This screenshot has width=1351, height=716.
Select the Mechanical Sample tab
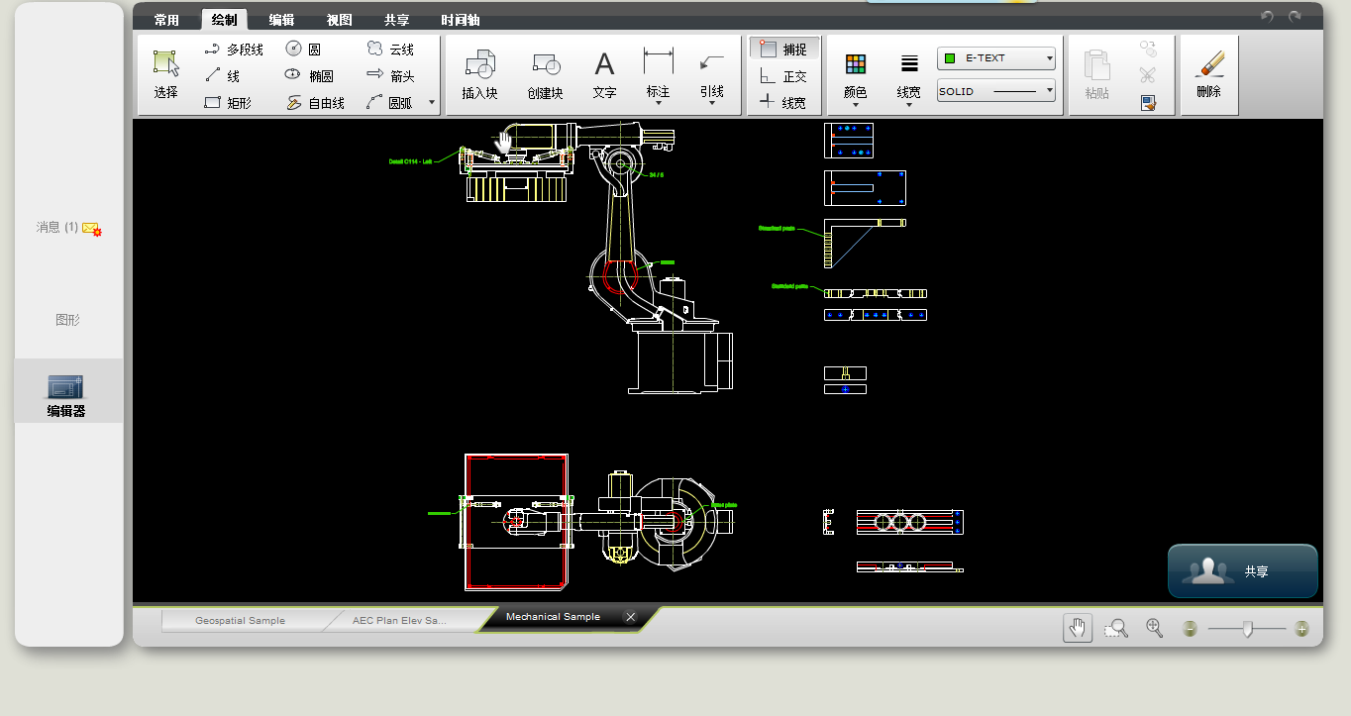553,617
